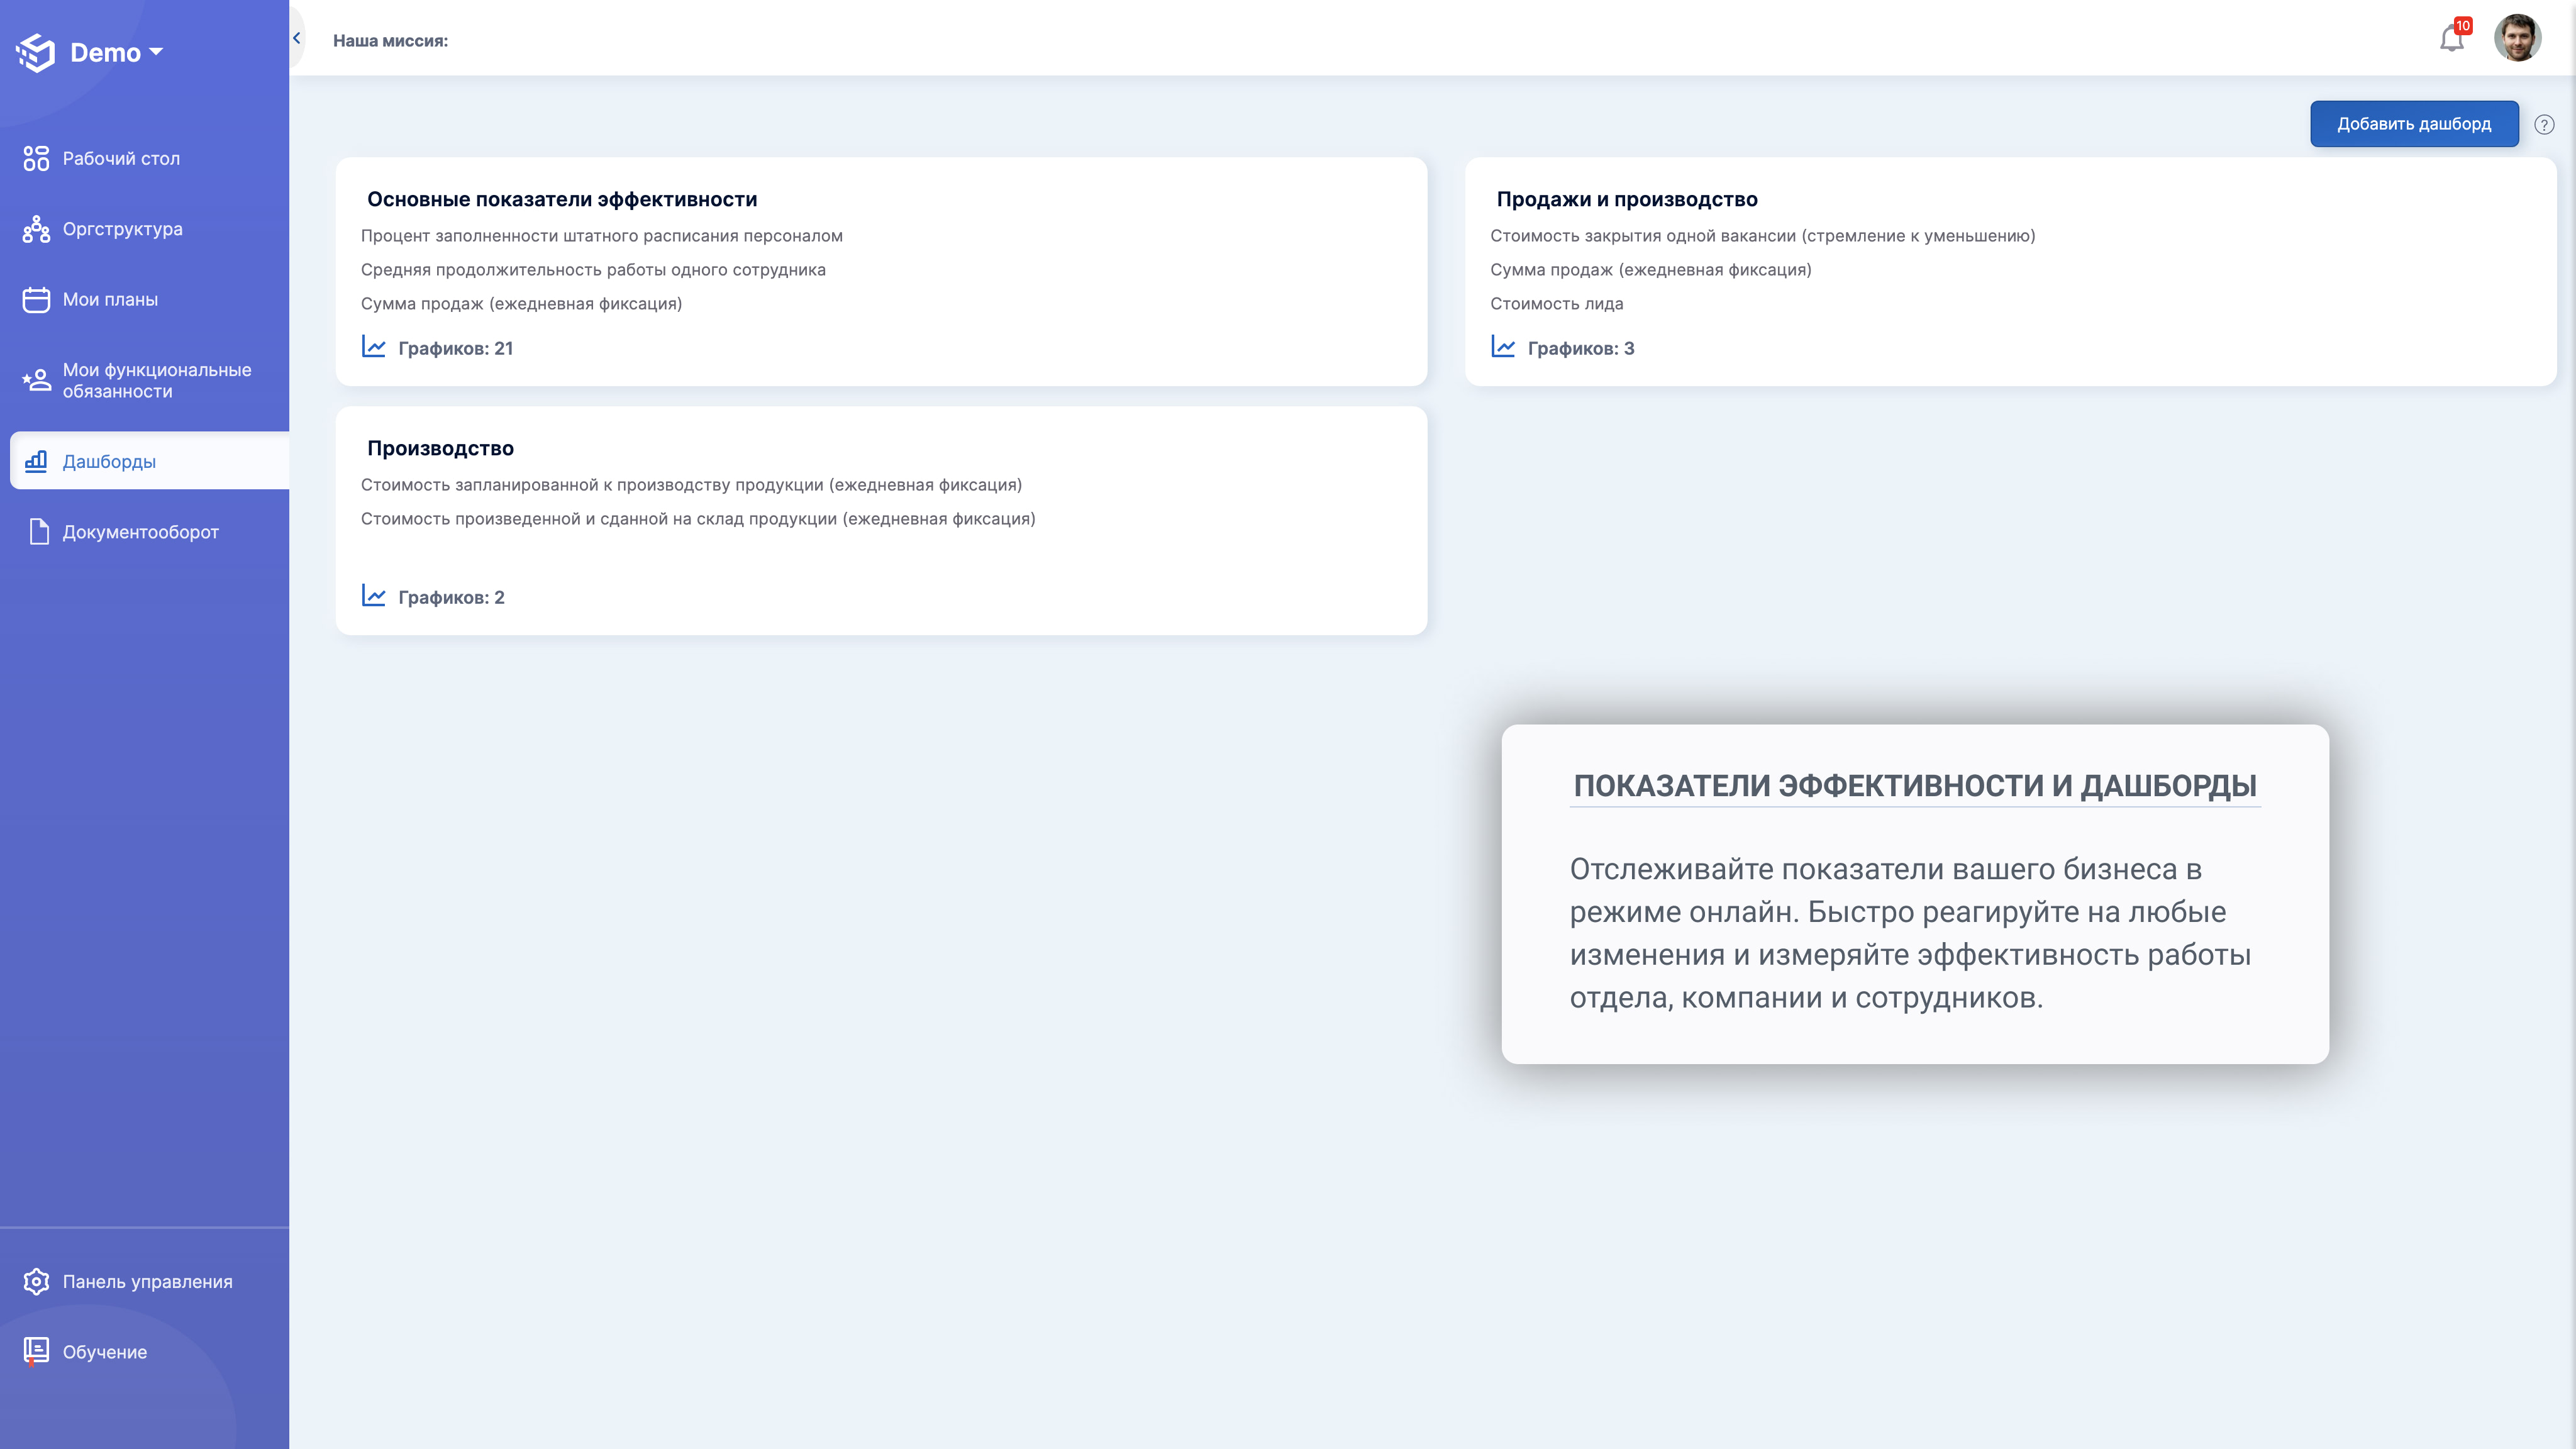Viewport: 2576px width, 1449px height.
Task: Open Документооборот in the sidebar
Action: [x=140, y=532]
